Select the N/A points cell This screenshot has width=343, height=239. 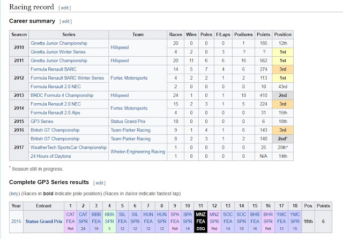coord(263,156)
